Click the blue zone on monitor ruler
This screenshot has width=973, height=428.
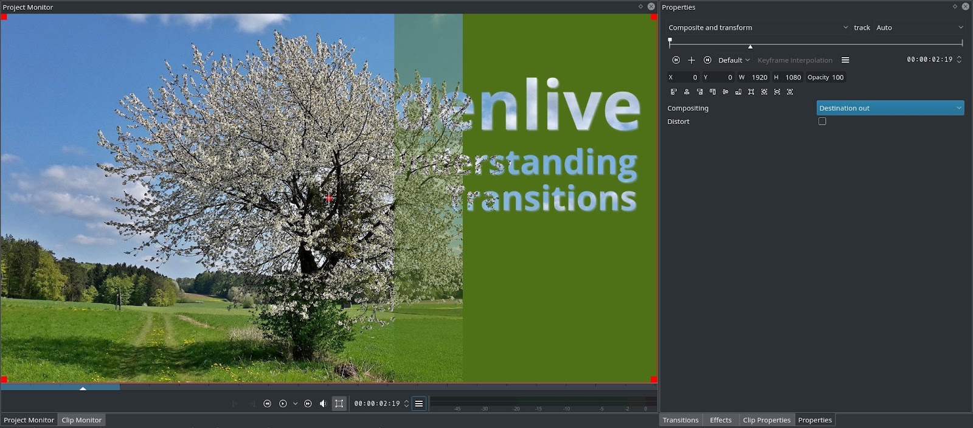(x=60, y=387)
